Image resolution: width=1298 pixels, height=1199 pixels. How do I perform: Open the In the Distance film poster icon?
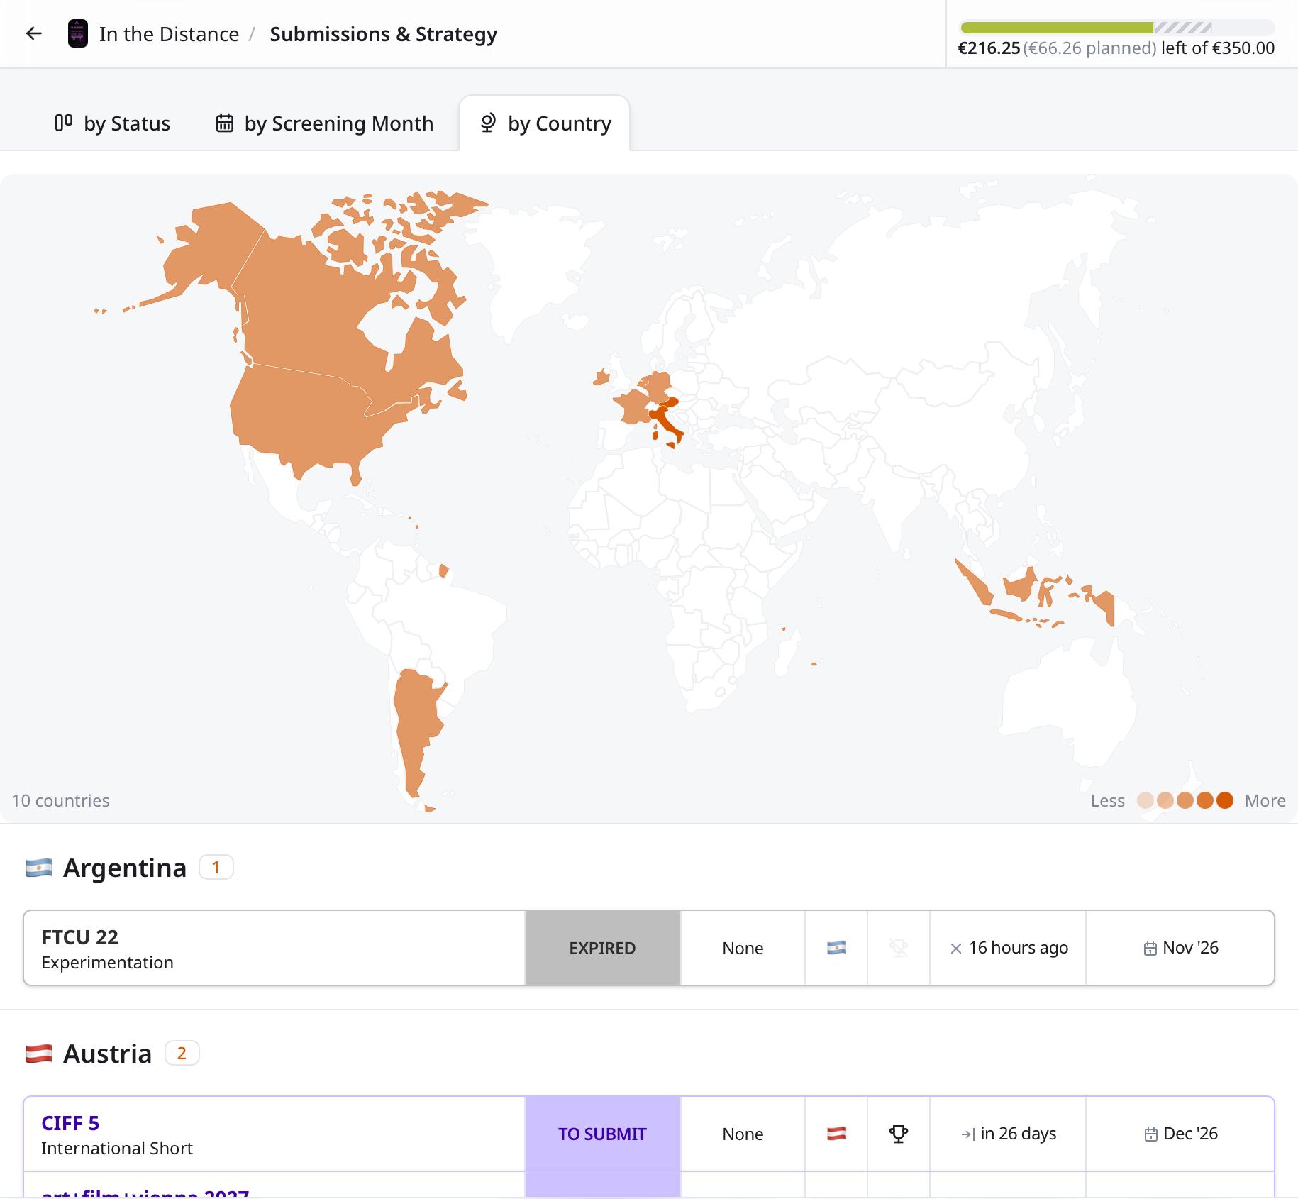click(77, 33)
